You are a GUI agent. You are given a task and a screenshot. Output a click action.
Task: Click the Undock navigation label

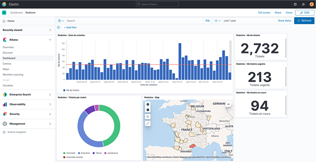(x=17, y=132)
